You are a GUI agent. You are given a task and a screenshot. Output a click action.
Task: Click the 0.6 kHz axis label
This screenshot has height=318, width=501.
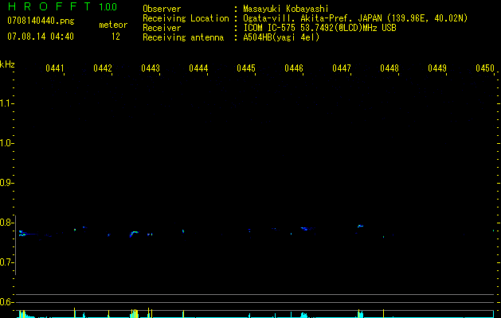(6, 302)
